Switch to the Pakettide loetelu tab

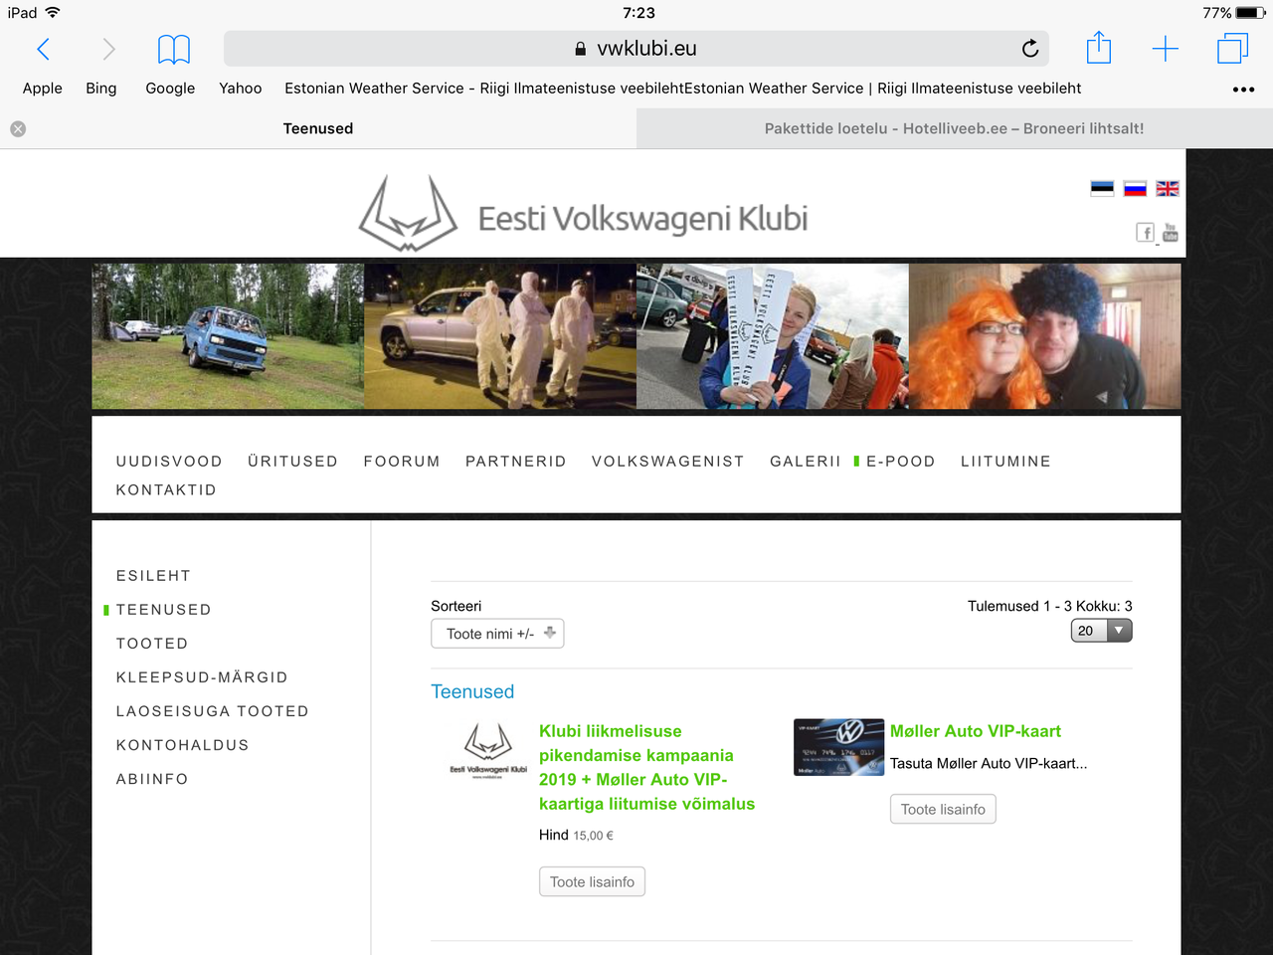click(953, 129)
